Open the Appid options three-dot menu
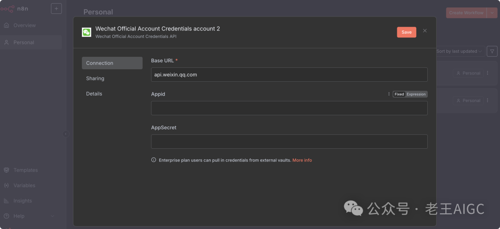 [389, 94]
